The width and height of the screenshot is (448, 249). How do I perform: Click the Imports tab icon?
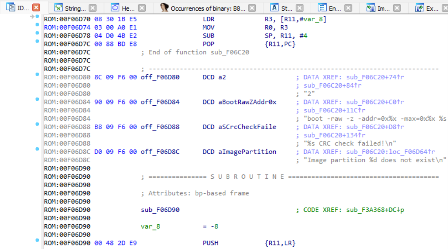(x=371, y=8)
